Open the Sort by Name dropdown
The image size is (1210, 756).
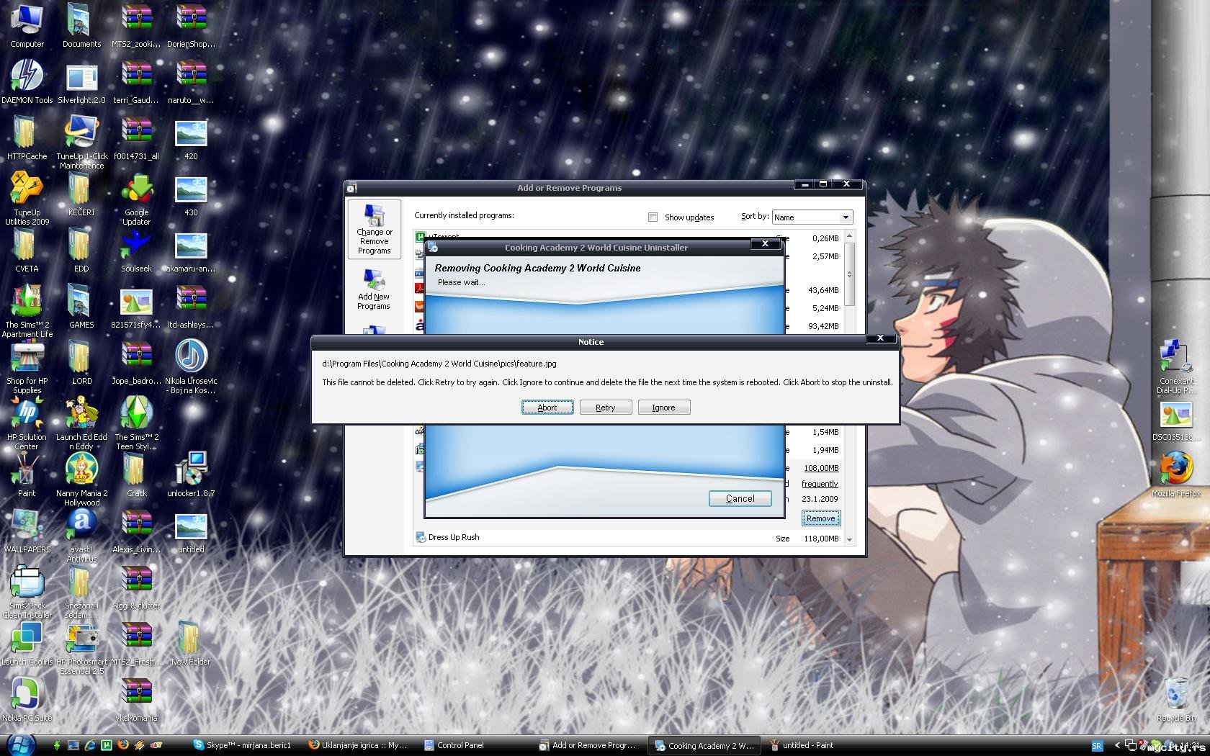tap(812, 217)
